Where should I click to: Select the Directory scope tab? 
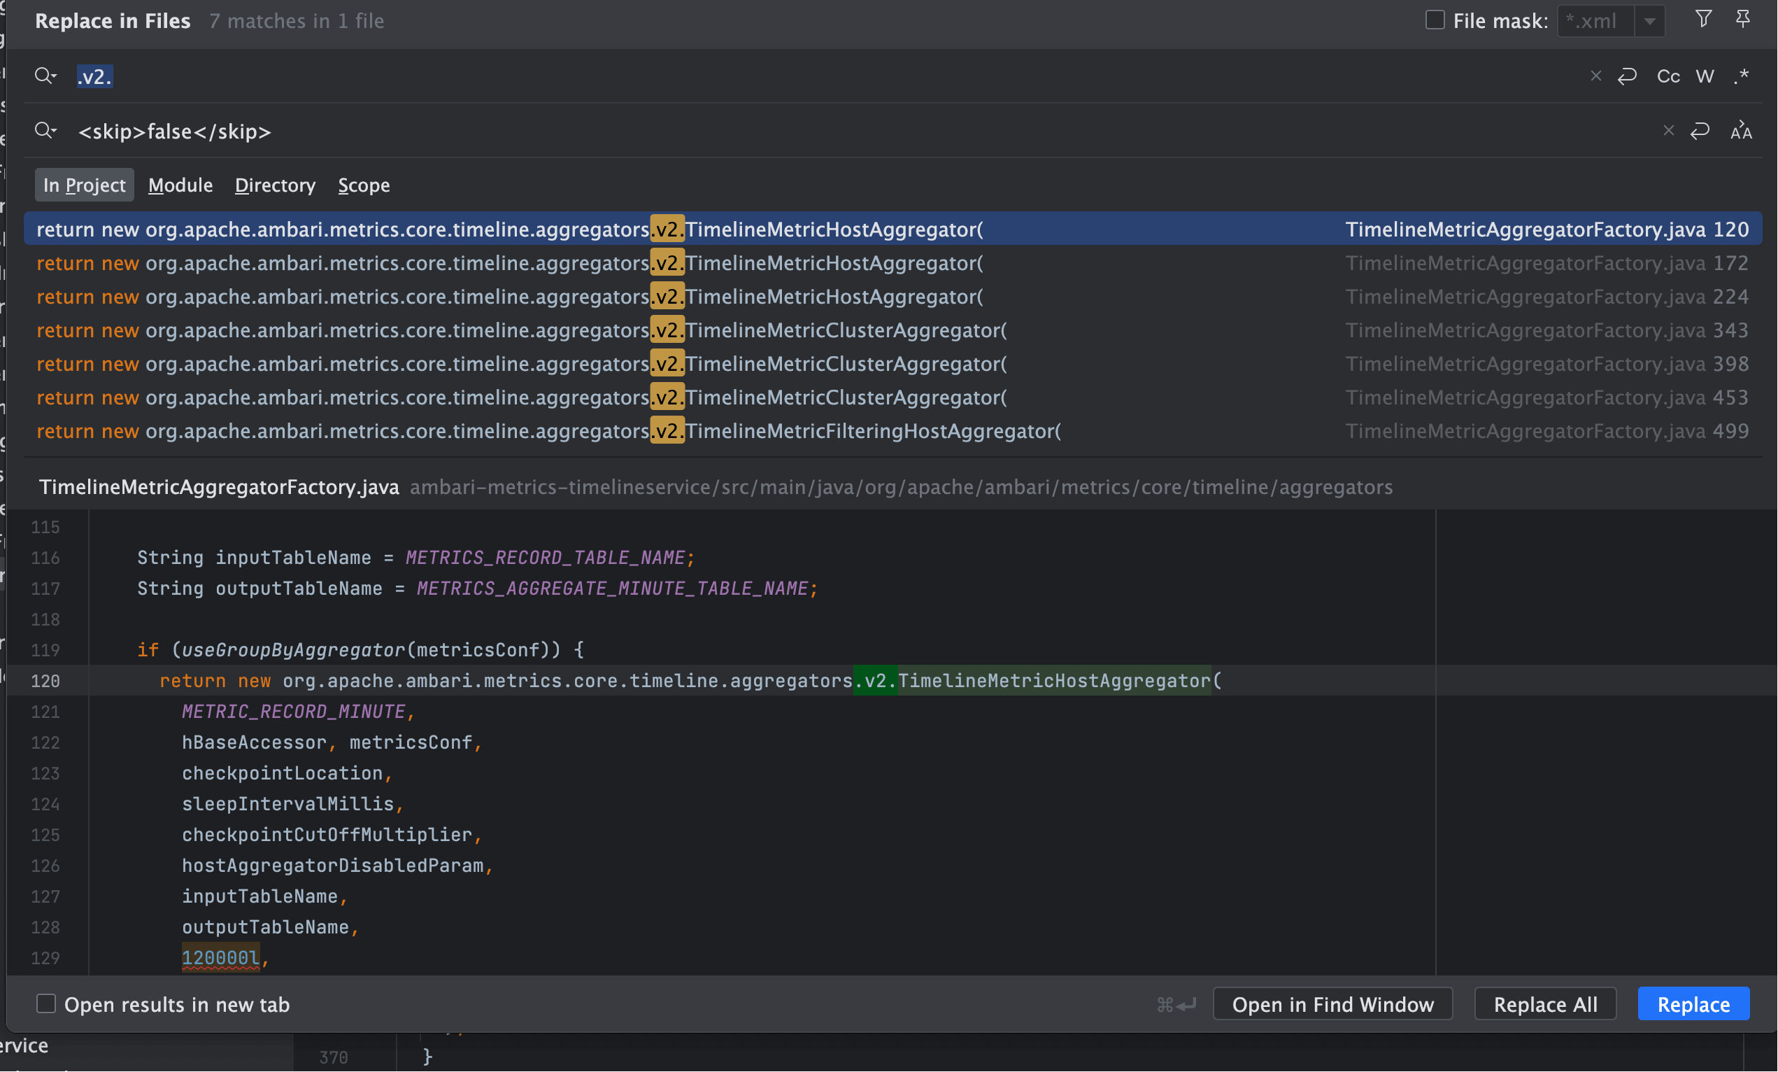275,185
